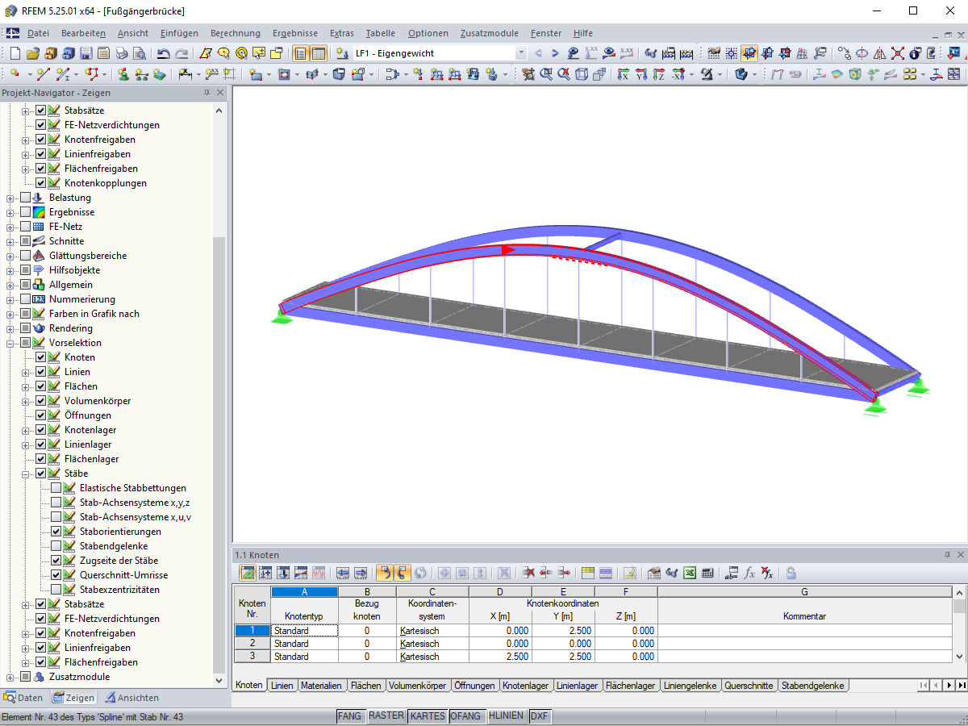Screen dimensions: 968x726
Task: Click the fx formula icon in table toolbar
Action: (x=750, y=573)
